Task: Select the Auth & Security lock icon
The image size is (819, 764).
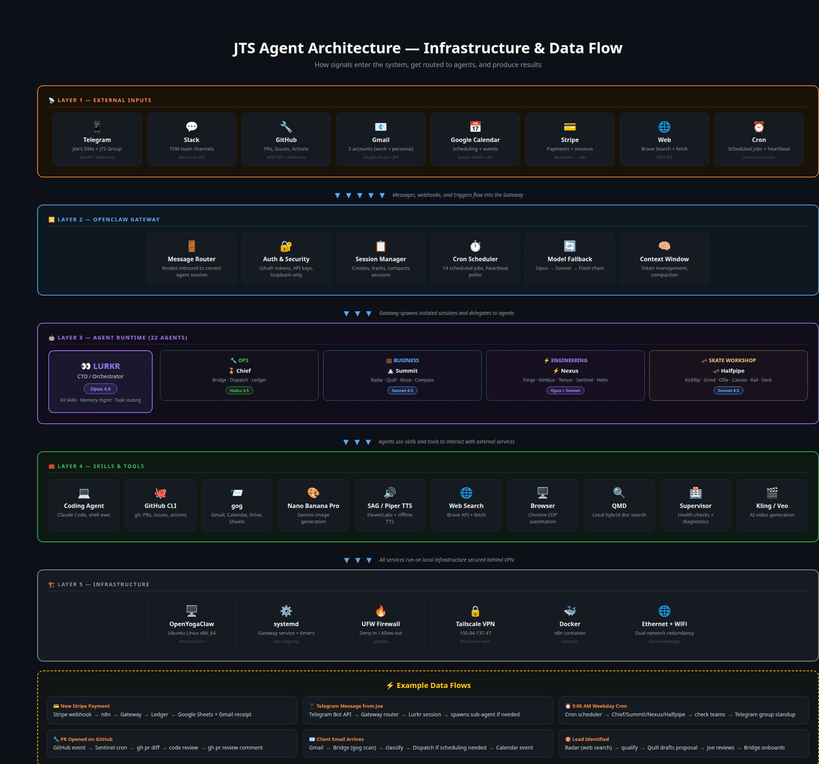Action: [x=286, y=246]
